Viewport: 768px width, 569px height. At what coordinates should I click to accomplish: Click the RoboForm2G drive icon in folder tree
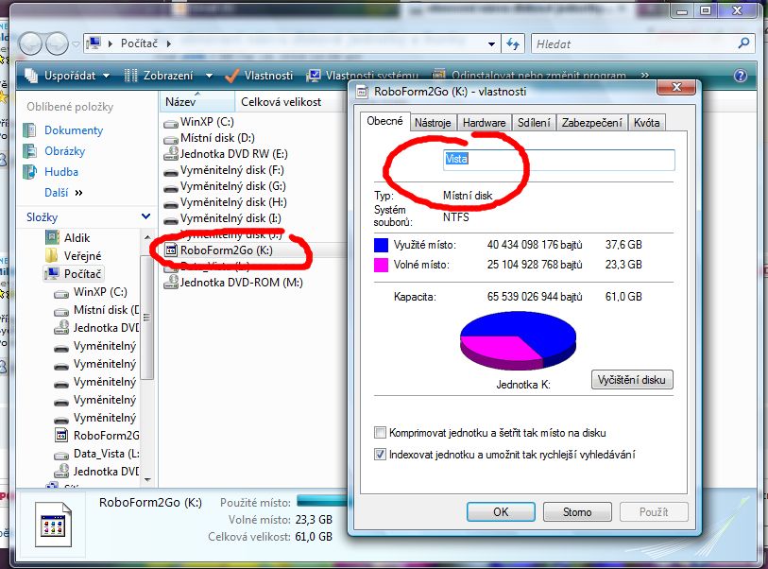point(61,435)
